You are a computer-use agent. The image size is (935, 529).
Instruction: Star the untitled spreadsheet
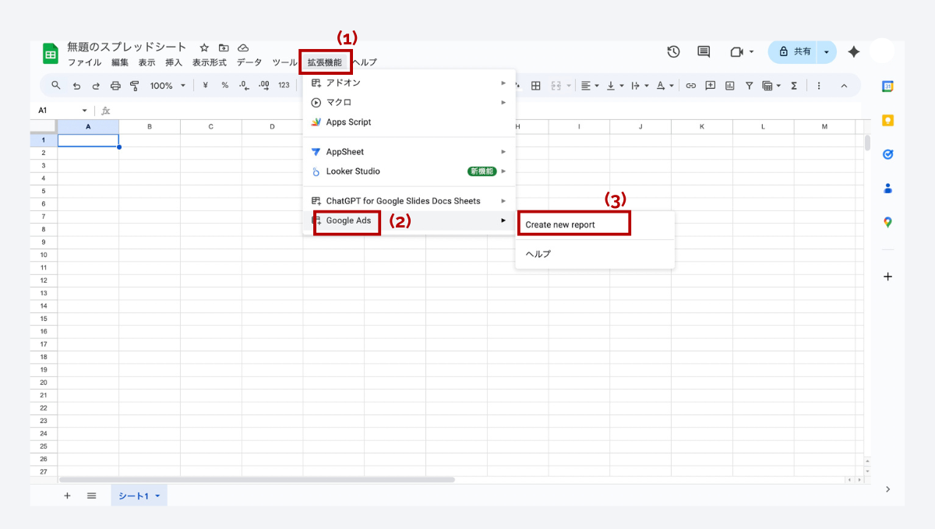click(204, 48)
